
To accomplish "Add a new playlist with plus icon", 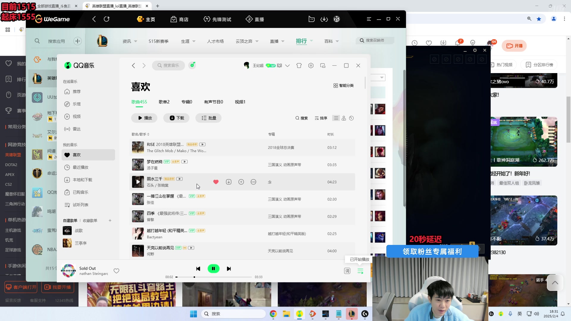I will pos(110,221).
